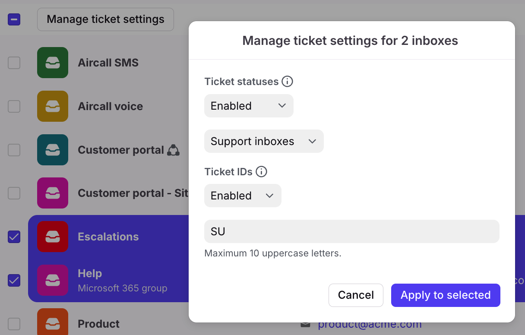Screen dimensions: 525x335
Task: Click the shared group icon next to Customer portal
Action: [173, 150]
